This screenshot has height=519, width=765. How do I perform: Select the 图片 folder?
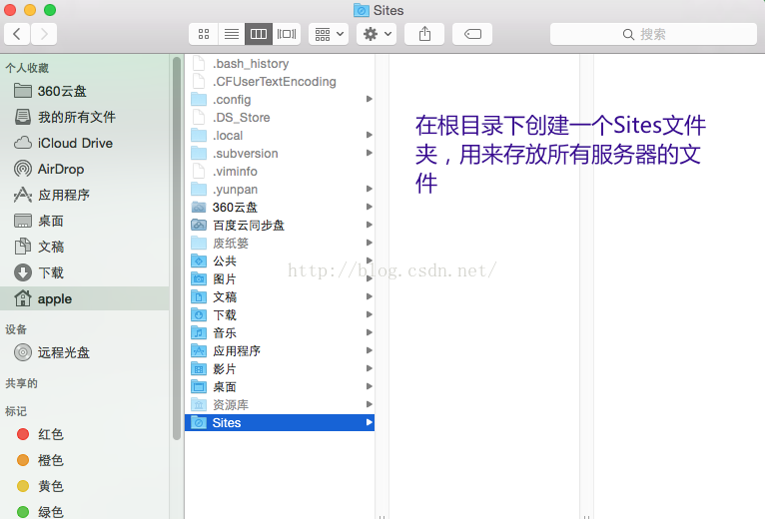[280, 279]
